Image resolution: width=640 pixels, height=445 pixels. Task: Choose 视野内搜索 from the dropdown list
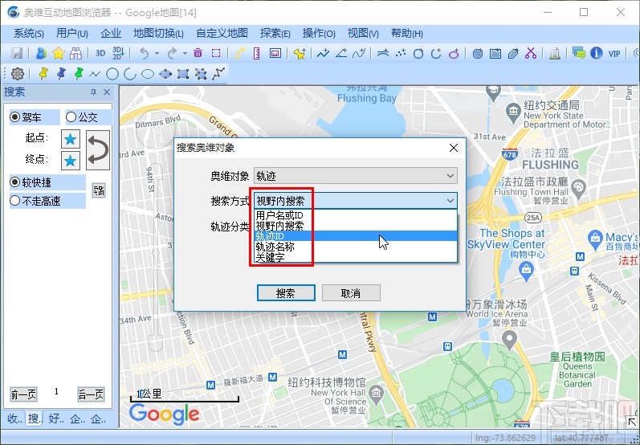(x=356, y=226)
